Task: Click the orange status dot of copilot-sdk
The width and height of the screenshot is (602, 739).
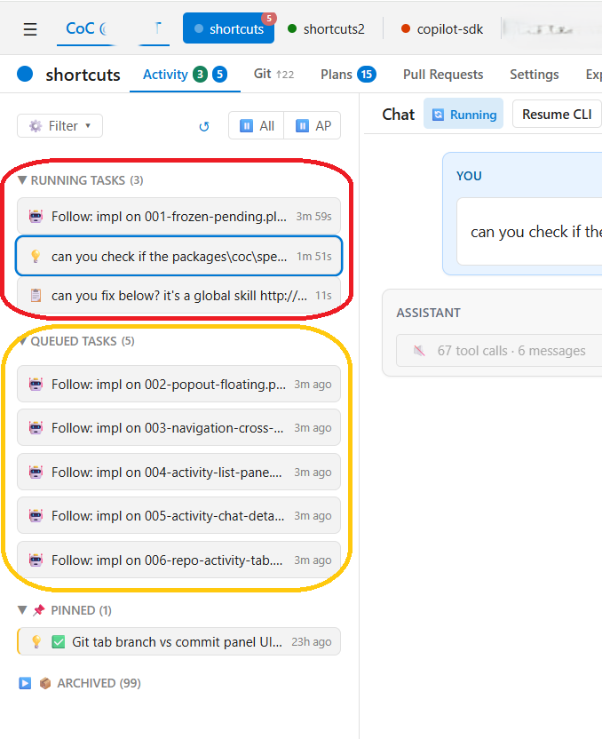Action: tap(406, 28)
